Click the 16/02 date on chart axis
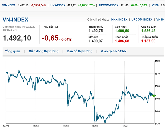The height and width of the screenshot is (130, 165). coord(124,126)
